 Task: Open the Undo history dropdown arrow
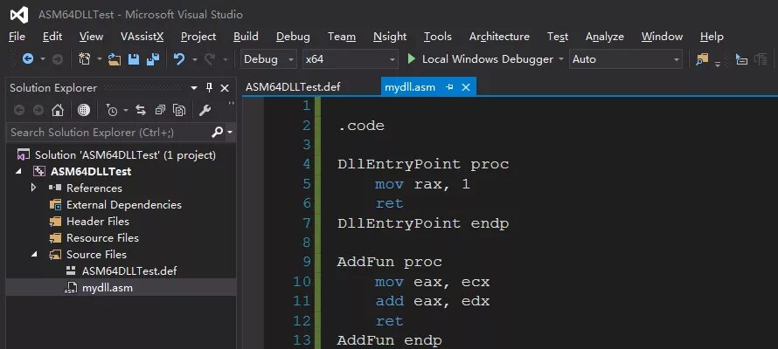194,59
